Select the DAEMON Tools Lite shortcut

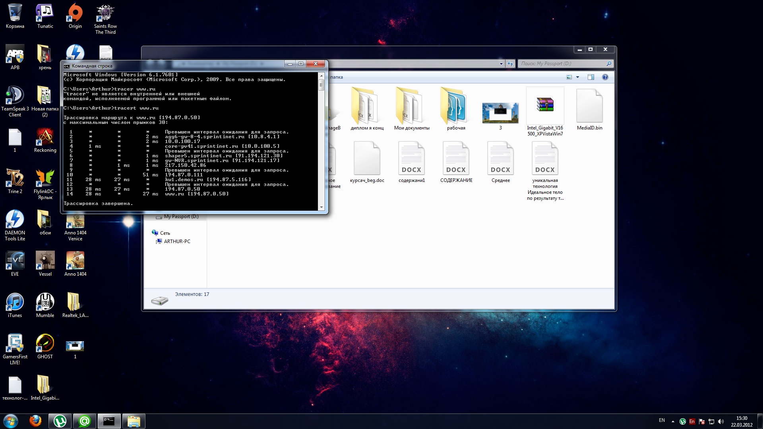tap(15, 225)
